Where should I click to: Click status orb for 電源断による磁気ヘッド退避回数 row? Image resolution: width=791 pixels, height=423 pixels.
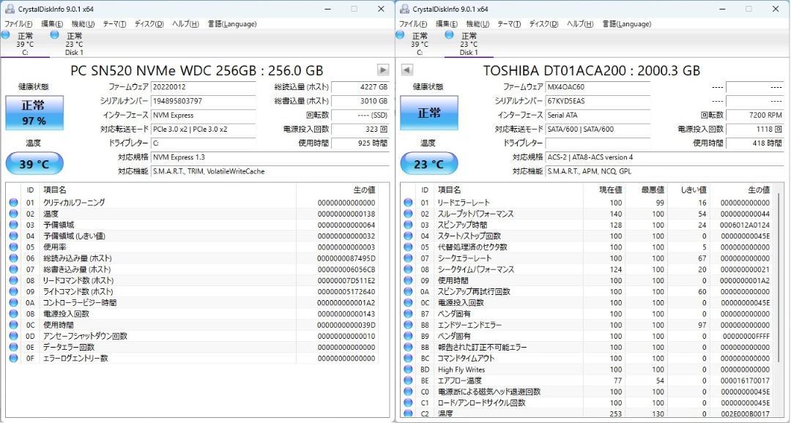tap(408, 392)
